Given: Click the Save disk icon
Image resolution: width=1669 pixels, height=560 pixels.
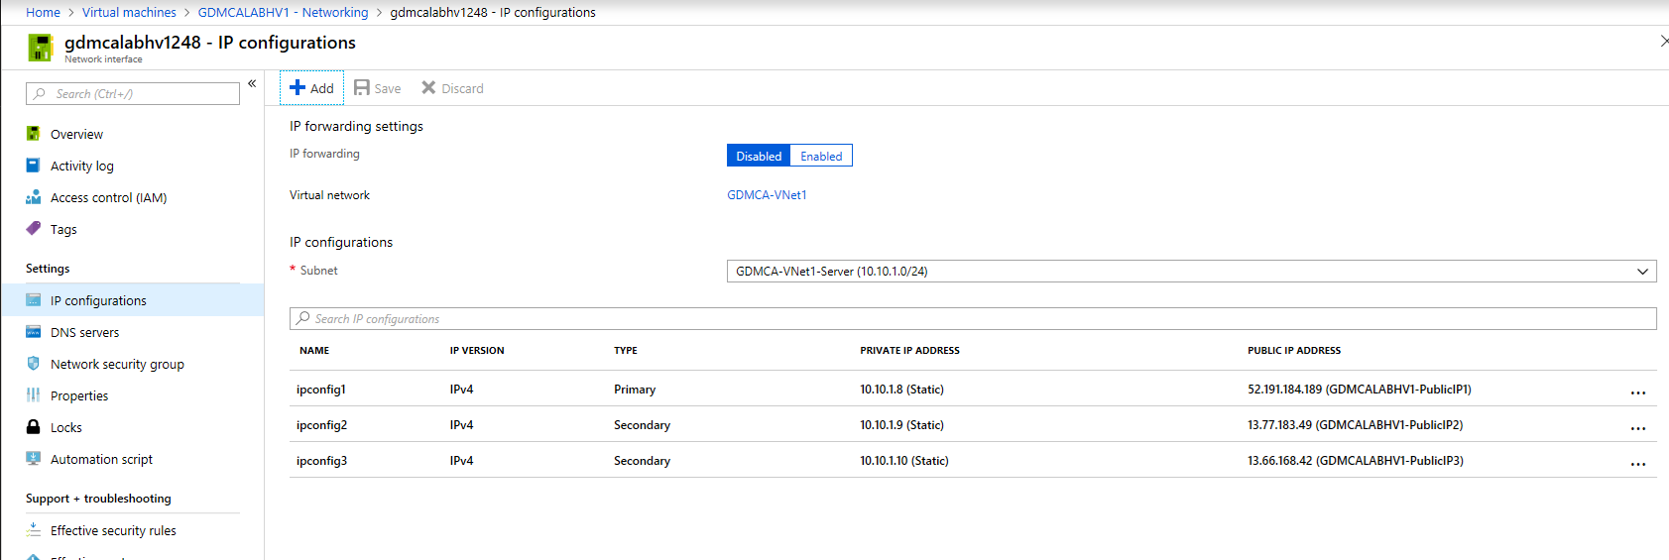Looking at the screenshot, I should pyautogui.click(x=362, y=87).
